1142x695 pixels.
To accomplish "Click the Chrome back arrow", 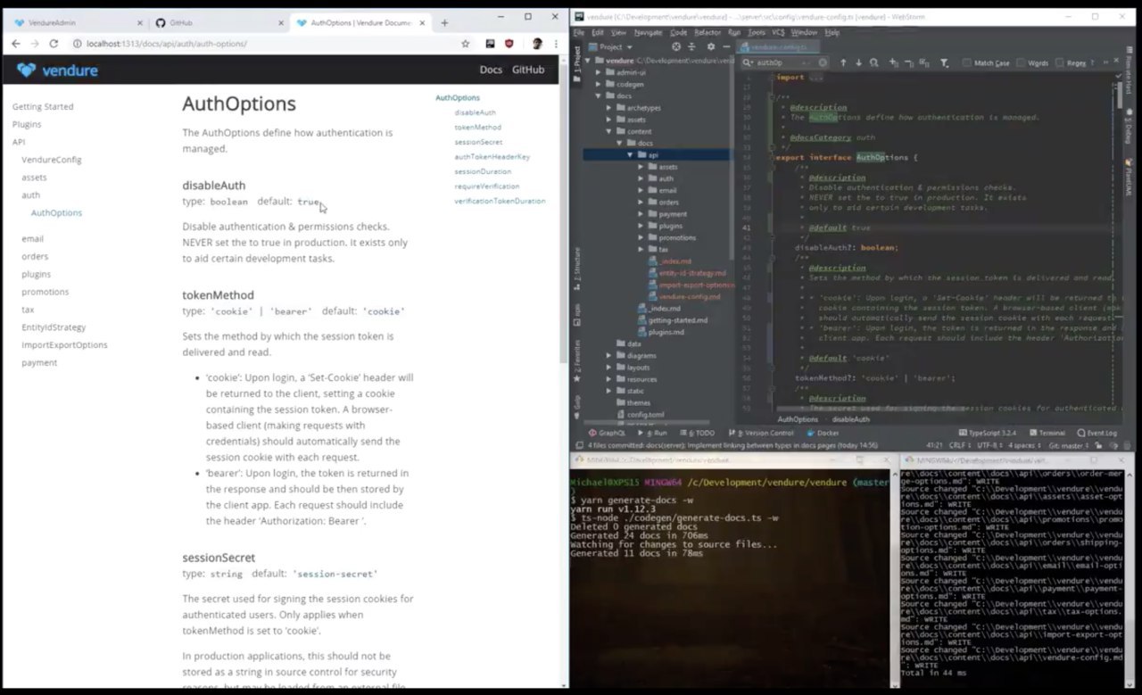I will (x=15, y=43).
